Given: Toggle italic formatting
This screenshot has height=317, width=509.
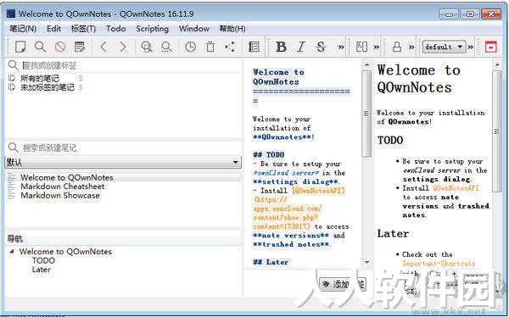Looking at the screenshot, I should [301, 47].
